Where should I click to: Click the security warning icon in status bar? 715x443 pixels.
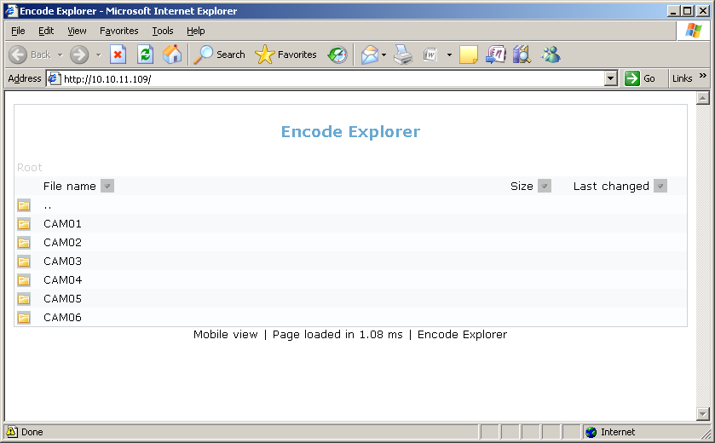click(12, 432)
